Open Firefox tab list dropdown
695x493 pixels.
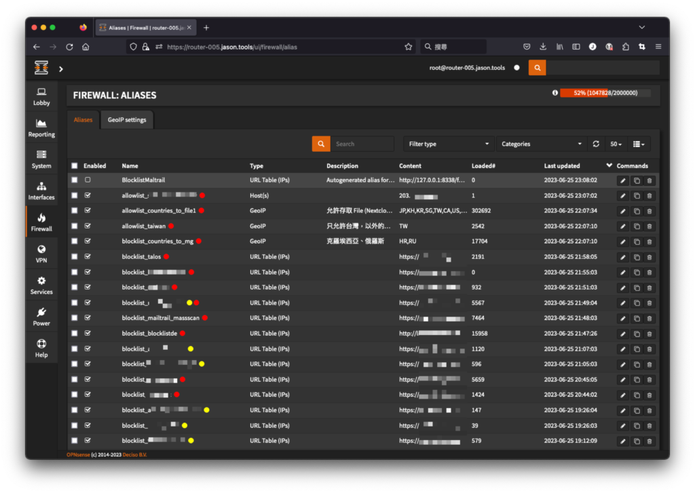pyautogui.click(x=642, y=27)
